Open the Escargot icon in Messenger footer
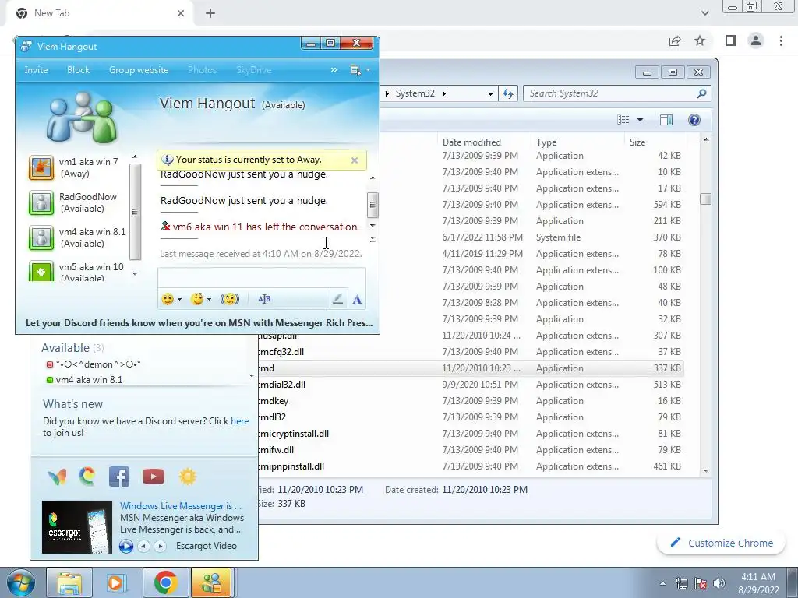Screen dimensions: 798x598 [87, 477]
